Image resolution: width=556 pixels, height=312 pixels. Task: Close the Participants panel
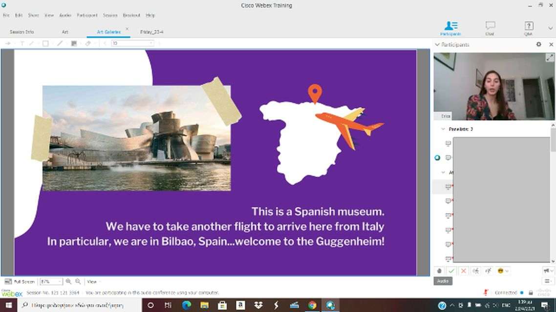[x=551, y=44]
